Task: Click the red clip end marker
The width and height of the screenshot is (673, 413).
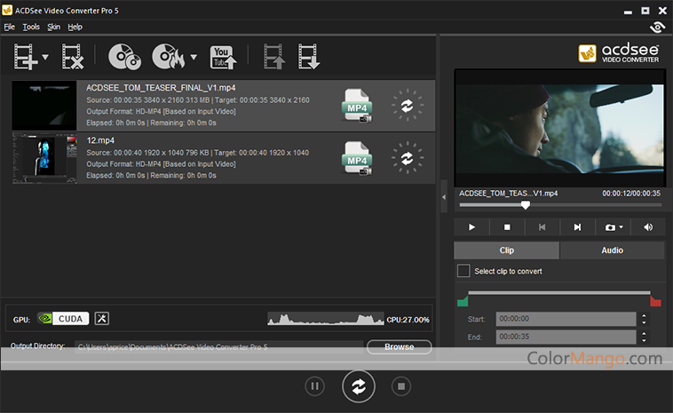Action: (x=655, y=301)
